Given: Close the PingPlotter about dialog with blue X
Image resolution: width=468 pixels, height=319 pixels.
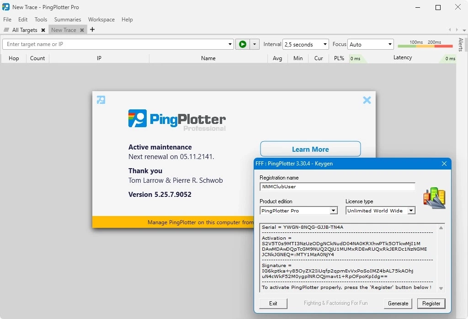Looking at the screenshot, I should 367,100.
